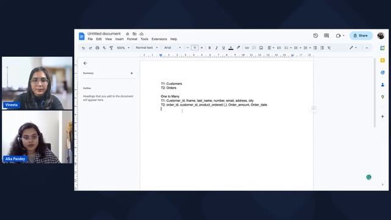Image resolution: width=391 pixels, height=220 pixels.
Task: Open the Edit menu
Action: click(x=99, y=39)
